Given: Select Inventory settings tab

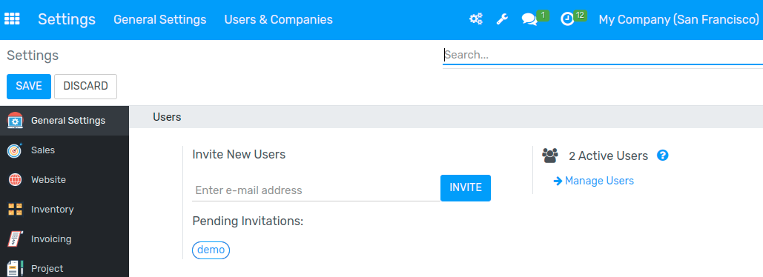Looking at the screenshot, I should [x=65, y=210].
